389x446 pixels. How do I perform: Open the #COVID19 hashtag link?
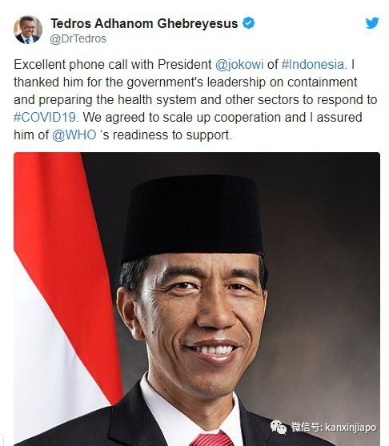[45, 117]
